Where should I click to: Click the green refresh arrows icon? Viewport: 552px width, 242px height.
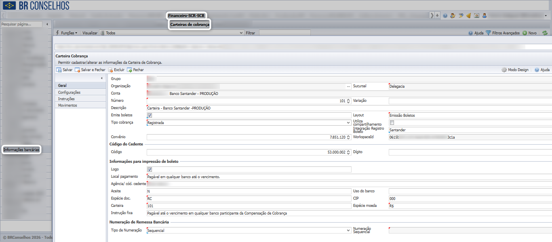coord(545,33)
